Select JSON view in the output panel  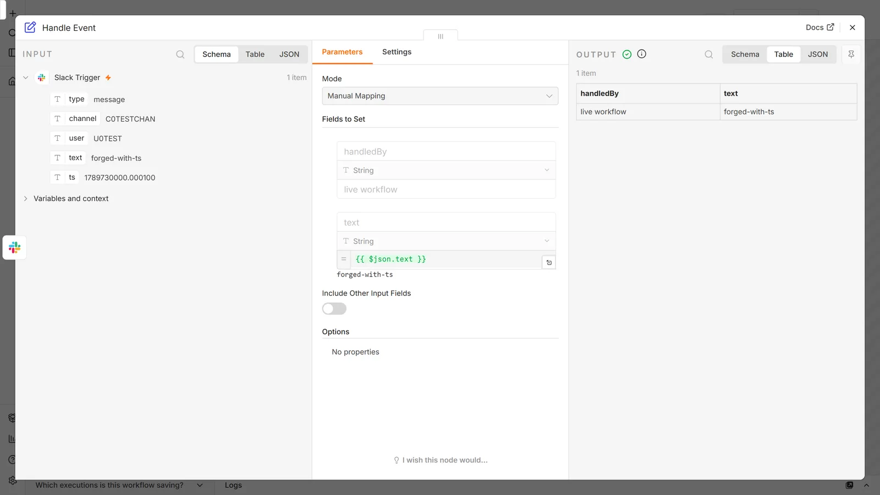coord(817,54)
